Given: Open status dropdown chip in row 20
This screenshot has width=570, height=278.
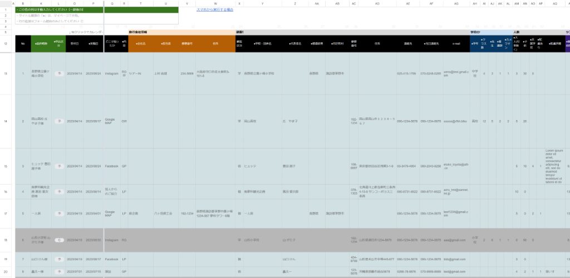Looking at the screenshot, I should click(x=58, y=271).
